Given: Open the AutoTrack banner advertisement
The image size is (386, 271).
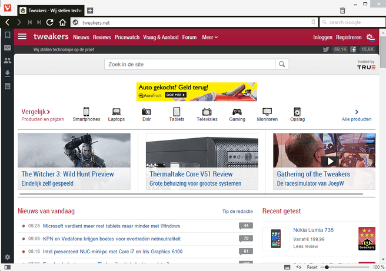Looking at the screenshot, I should tap(197, 92).
